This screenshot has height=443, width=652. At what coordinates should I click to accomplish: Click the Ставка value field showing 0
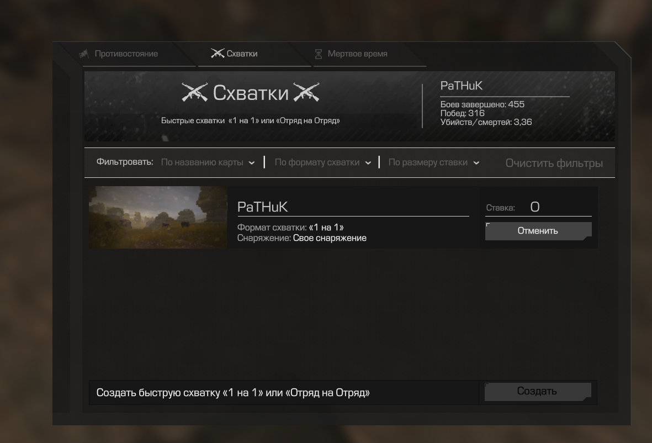pos(535,207)
